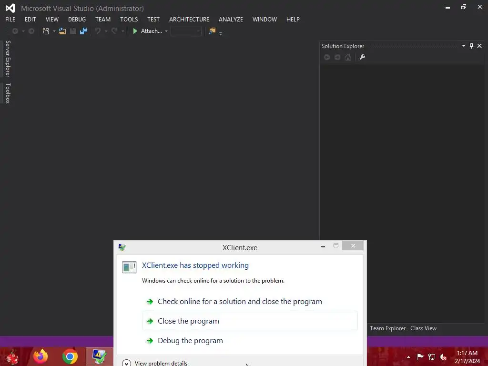Click Solution Explorer Forward icon
Viewport: 488px width, 366px height.
(337, 57)
